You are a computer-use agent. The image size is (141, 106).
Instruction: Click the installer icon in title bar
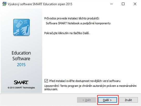tap(4, 4)
